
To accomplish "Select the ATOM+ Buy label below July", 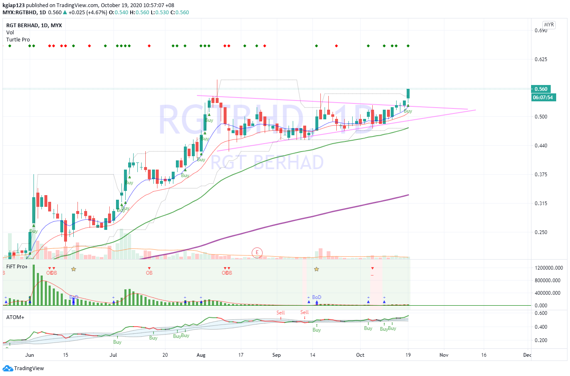I will coord(117,342).
